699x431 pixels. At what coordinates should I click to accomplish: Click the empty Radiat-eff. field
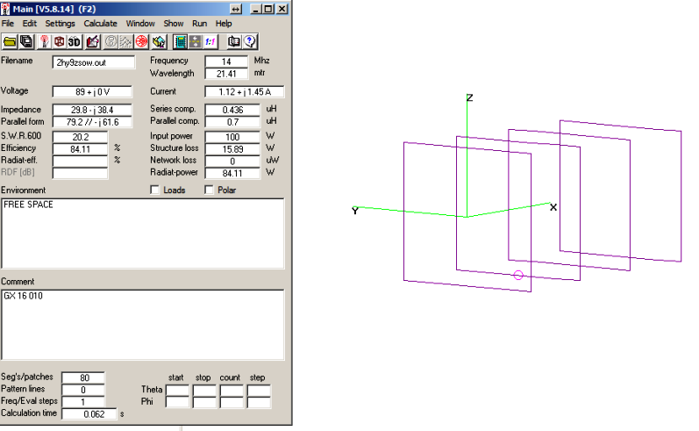(80, 161)
